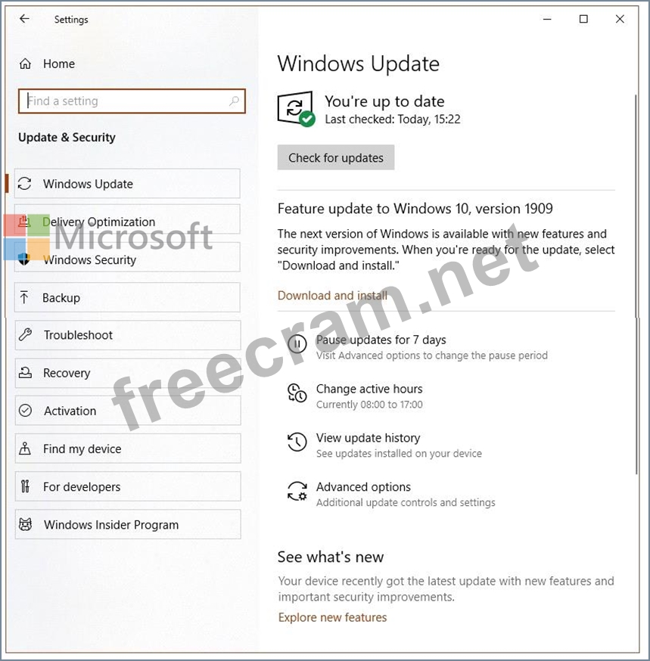650x661 pixels.
Task: Open Activation settings
Action: click(x=128, y=411)
